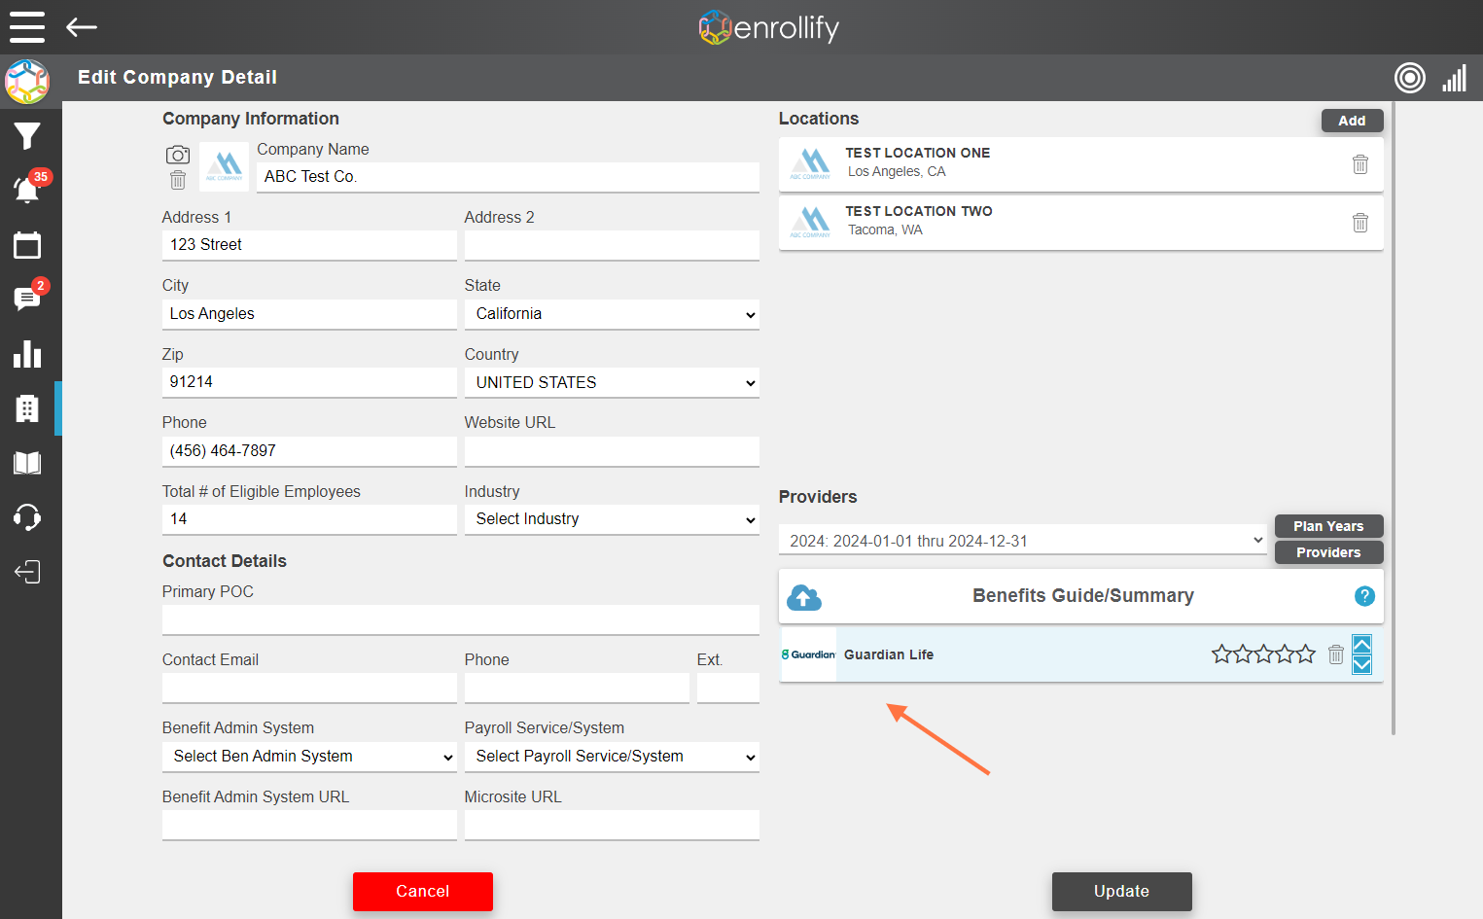This screenshot has height=919, width=1483.
Task: Click the Providers button
Action: click(1328, 552)
